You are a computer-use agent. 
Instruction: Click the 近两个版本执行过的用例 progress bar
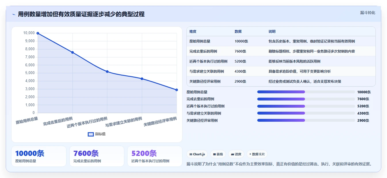click(306, 106)
